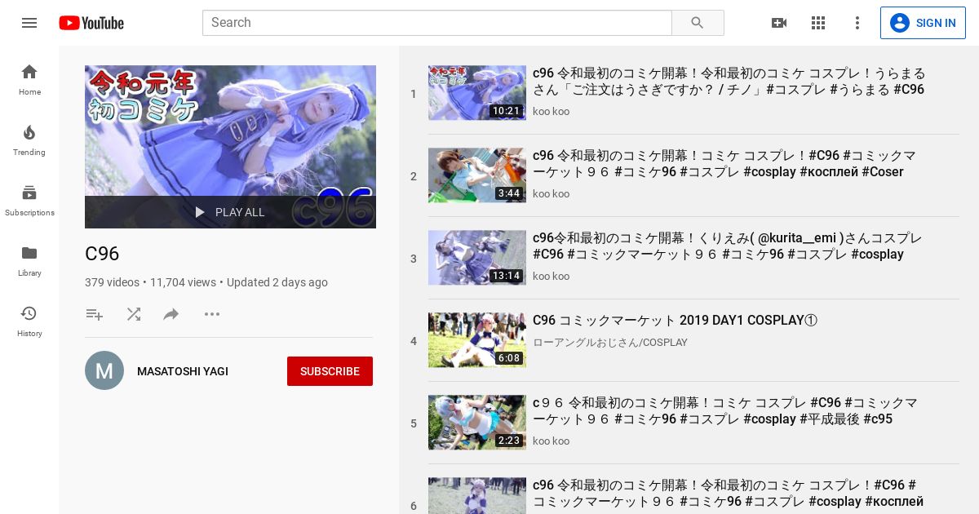This screenshot has width=979, height=514.
Task: Save playlist with add-to-library icon
Action: tap(95, 314)
